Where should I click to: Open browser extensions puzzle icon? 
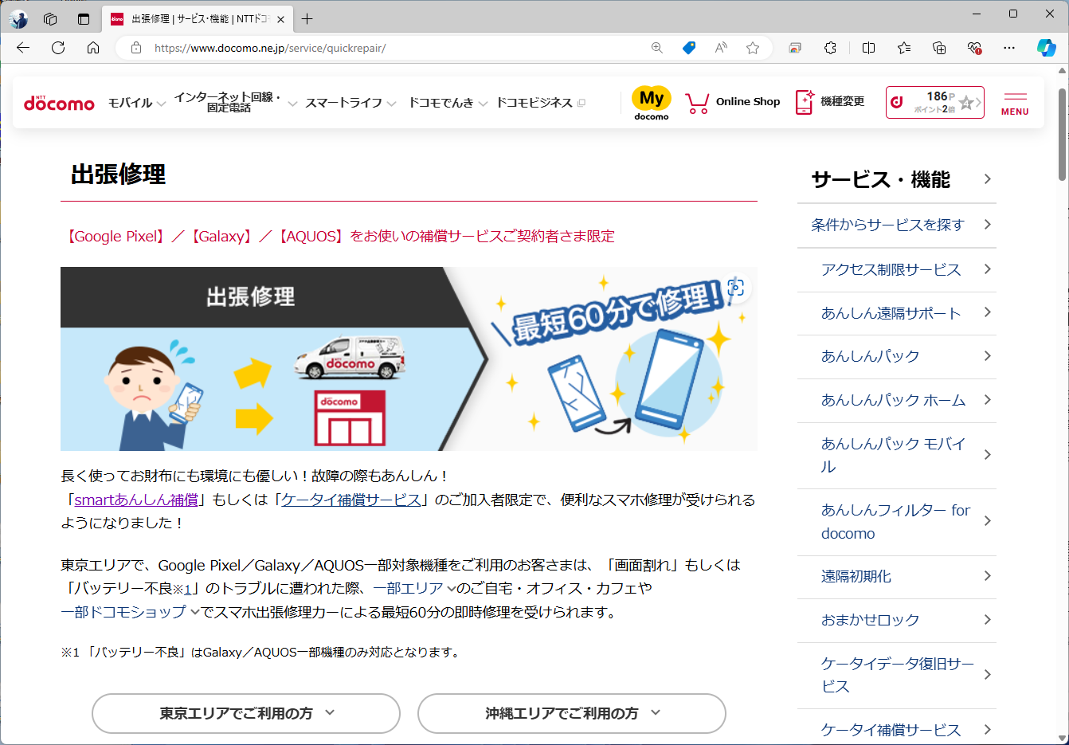(830, 48)
